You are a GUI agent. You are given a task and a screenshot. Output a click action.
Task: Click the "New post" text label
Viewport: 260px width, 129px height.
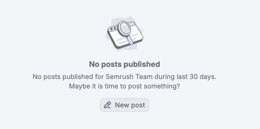click(130, 105)
